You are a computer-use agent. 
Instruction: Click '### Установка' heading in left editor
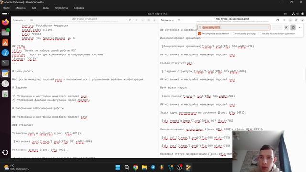click(22, 125)
